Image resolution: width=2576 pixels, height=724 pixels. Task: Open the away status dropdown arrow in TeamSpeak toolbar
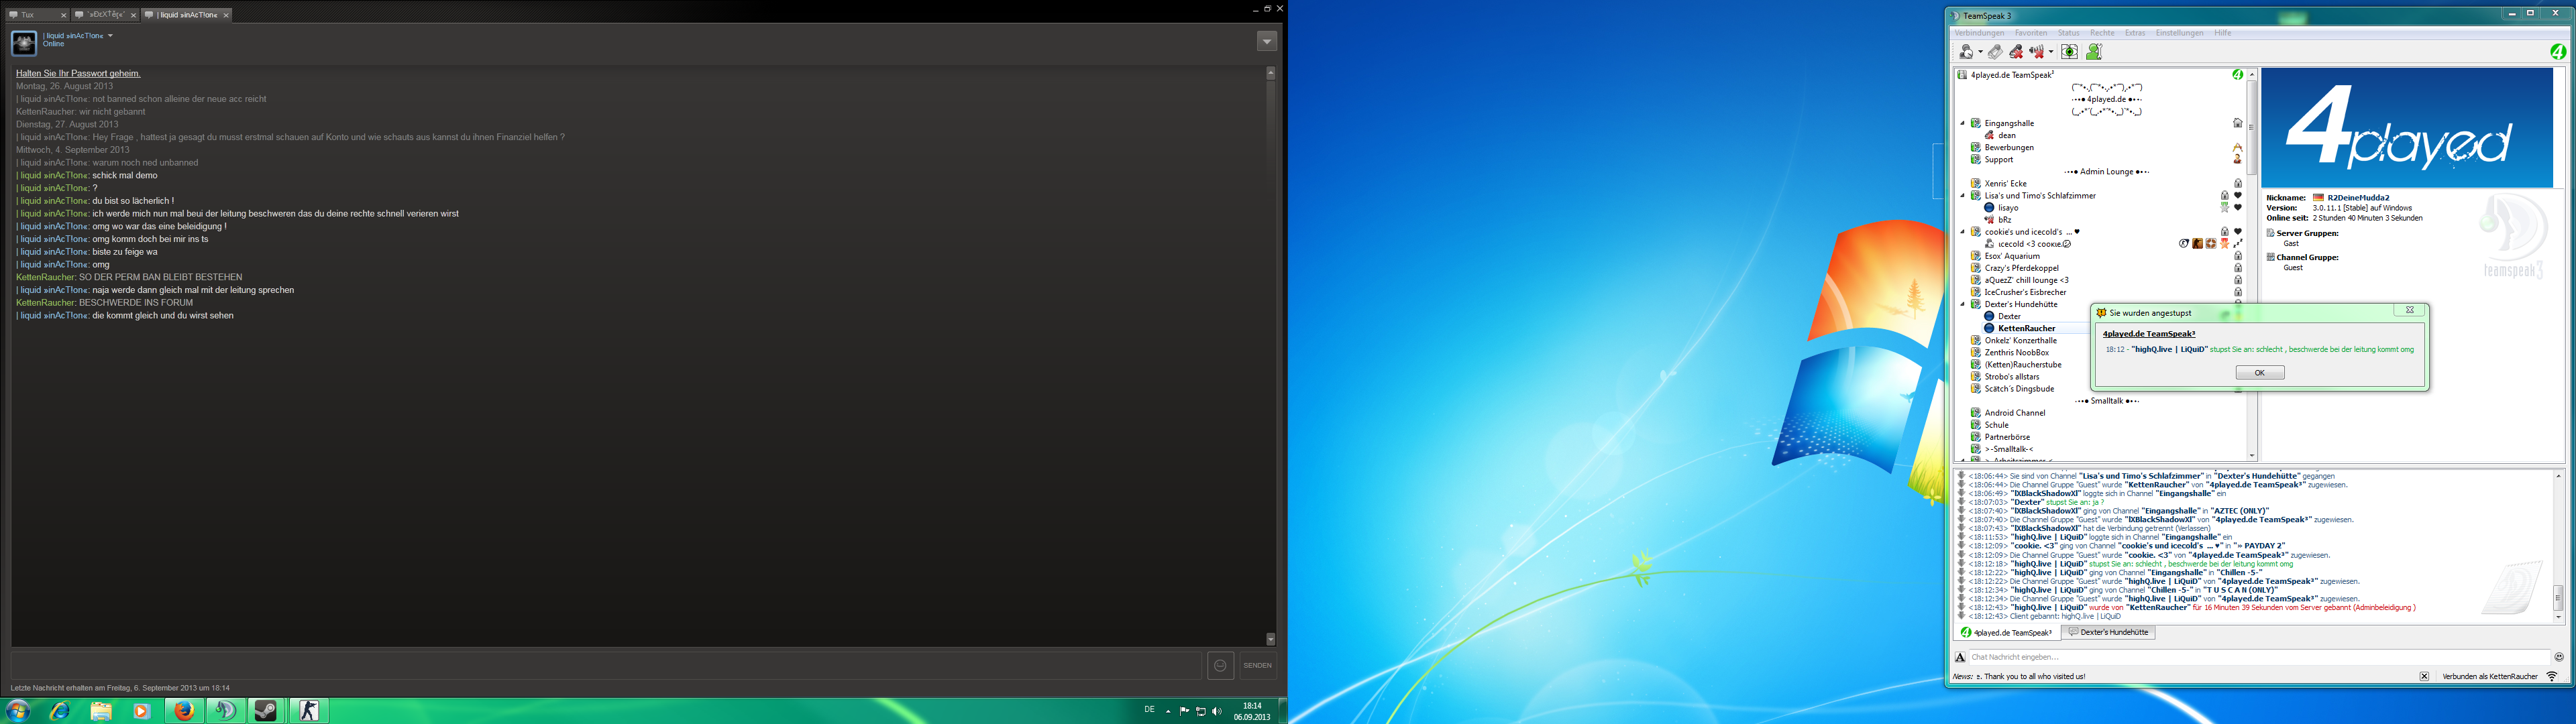1980,52
